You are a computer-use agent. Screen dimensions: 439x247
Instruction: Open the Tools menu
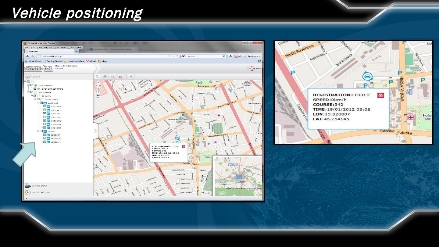tap(71, 48)
